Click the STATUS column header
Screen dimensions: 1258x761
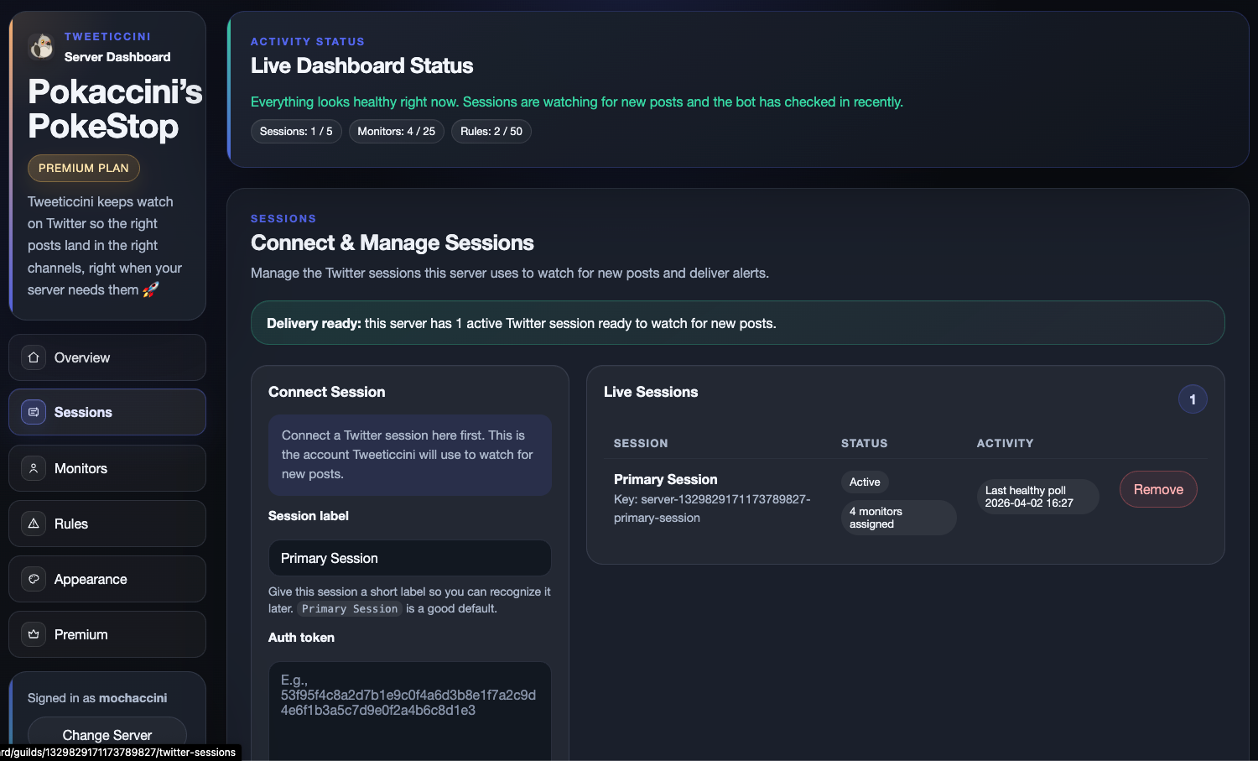pos(865,443)
